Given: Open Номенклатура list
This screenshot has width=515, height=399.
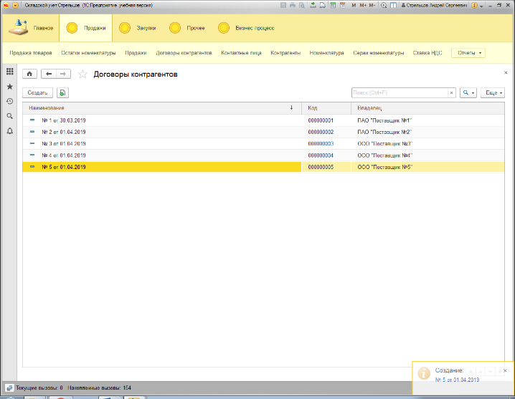Looking at the screenshot, I should tap(326, 53).
